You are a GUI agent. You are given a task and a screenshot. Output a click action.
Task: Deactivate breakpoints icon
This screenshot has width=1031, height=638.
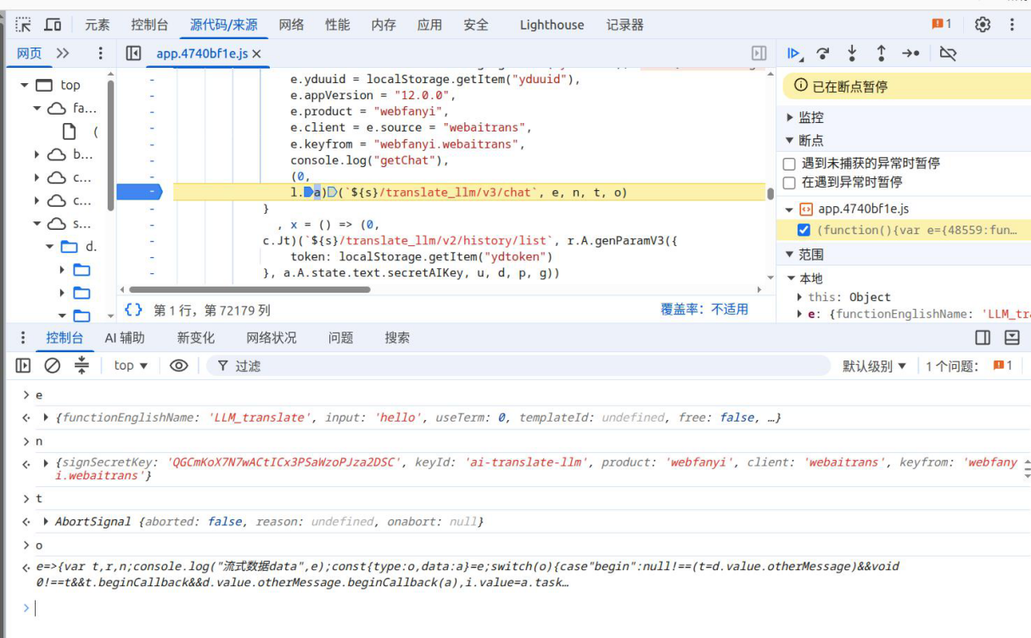[949, 53]
